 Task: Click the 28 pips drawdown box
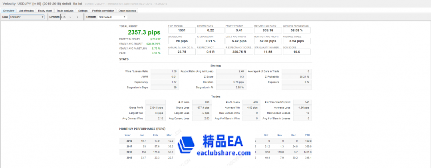click(x=182, y=41)
